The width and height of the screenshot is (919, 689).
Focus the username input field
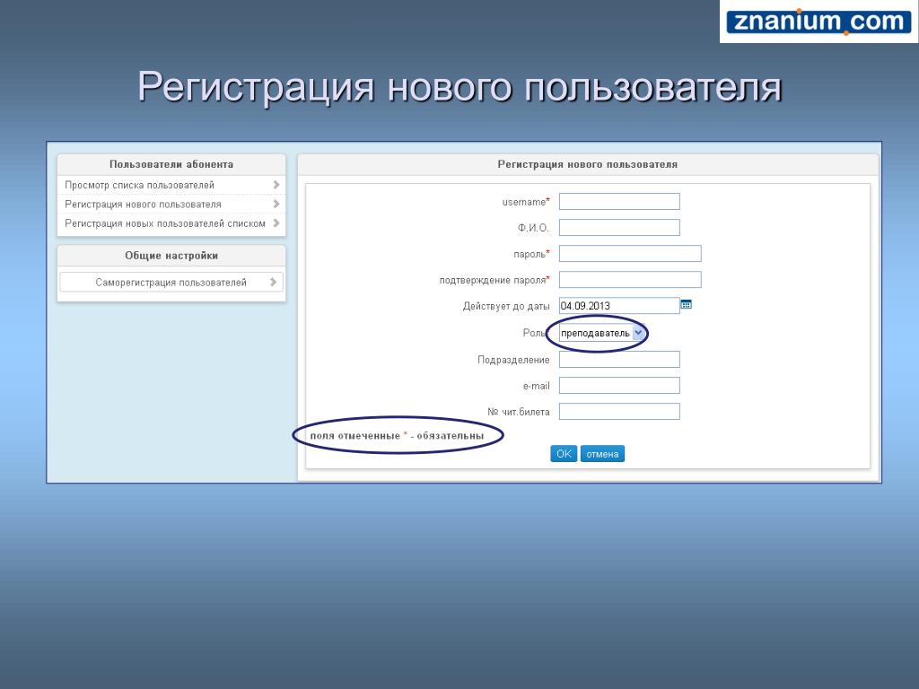[619, 202]
